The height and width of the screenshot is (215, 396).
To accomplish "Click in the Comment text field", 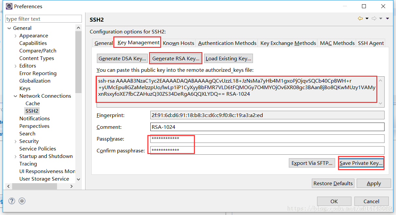I will tap(267, 127).
